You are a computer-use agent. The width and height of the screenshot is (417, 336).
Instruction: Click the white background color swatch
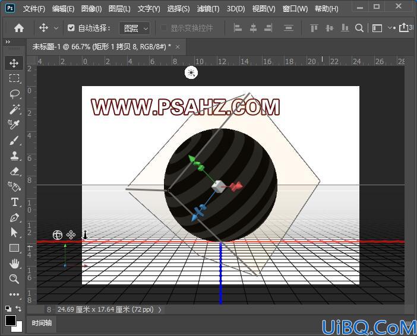19,328
